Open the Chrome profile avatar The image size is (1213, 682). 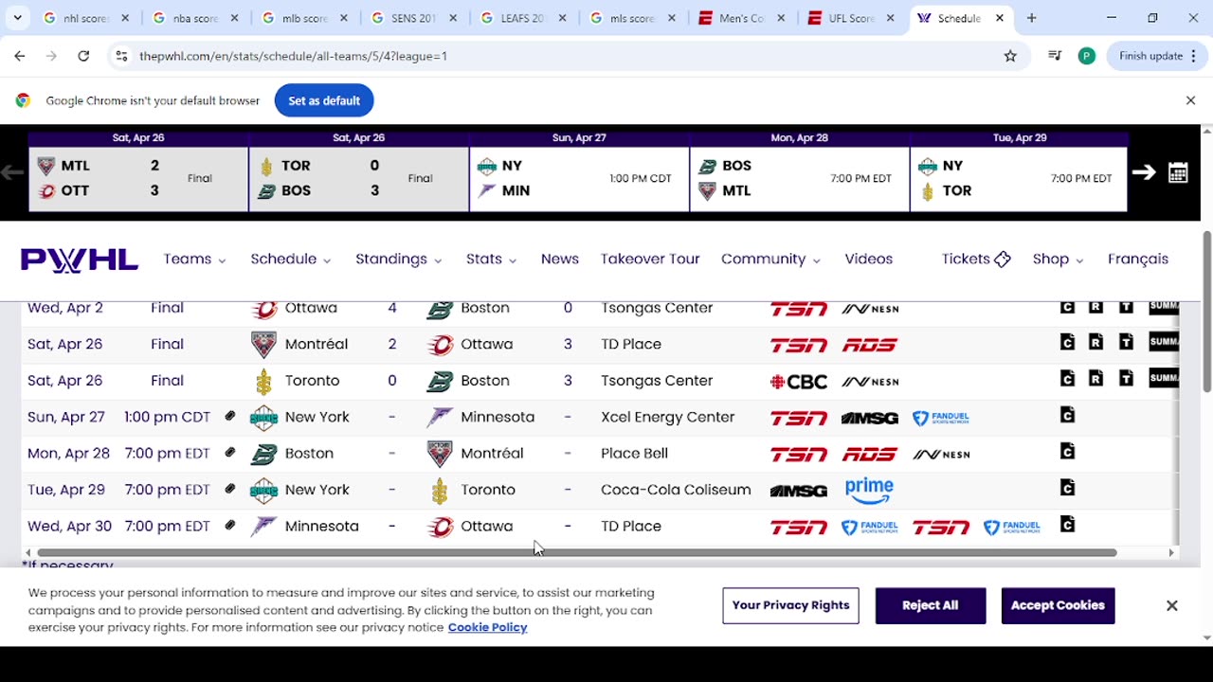(1087, 56)
